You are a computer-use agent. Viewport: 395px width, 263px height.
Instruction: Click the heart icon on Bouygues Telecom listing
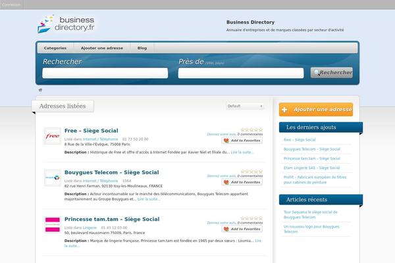226,182
